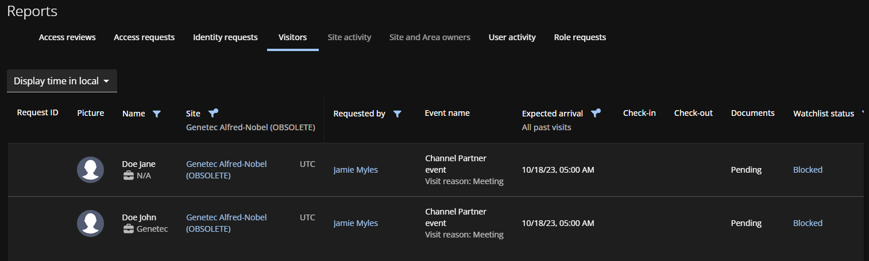Open the Access requests tab

tap(144, 37)
